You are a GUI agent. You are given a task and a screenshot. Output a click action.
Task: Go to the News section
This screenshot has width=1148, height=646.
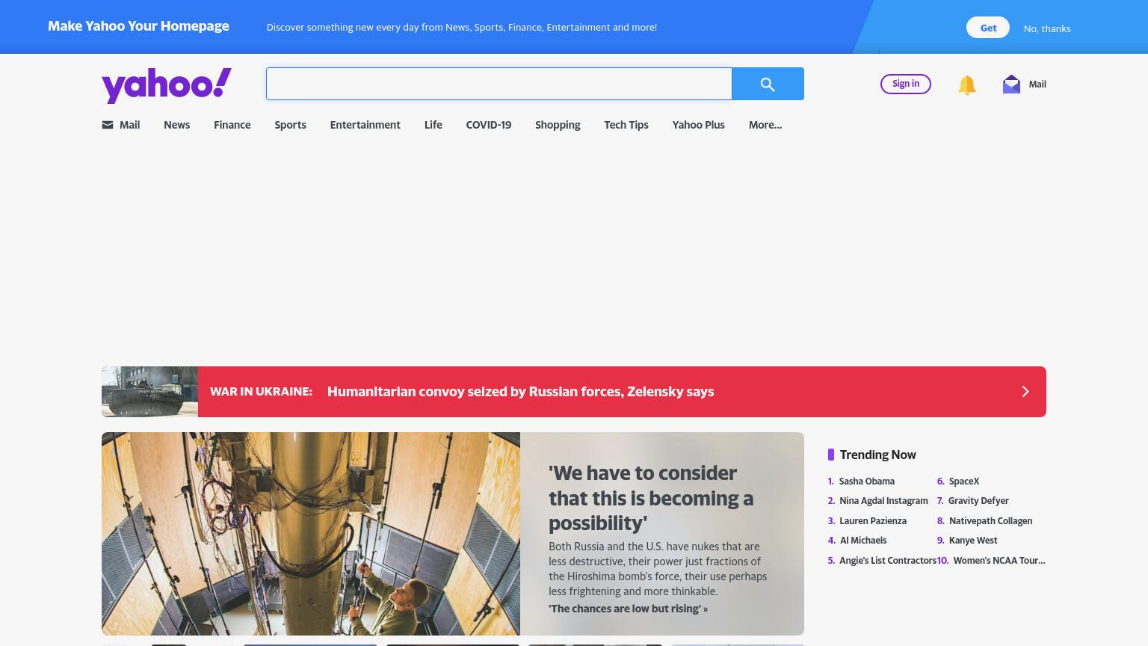[176, 125]
